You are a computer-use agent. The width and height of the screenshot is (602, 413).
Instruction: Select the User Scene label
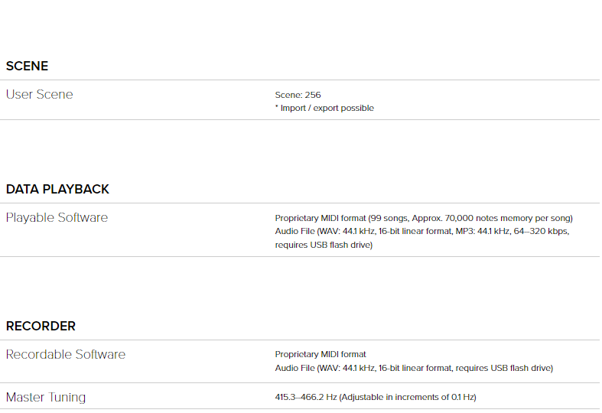40,95
